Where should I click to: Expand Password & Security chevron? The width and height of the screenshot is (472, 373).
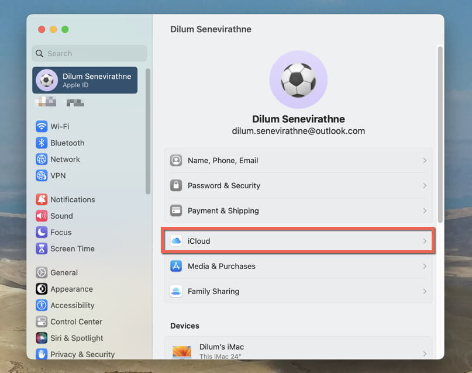[x=425, y=185]
